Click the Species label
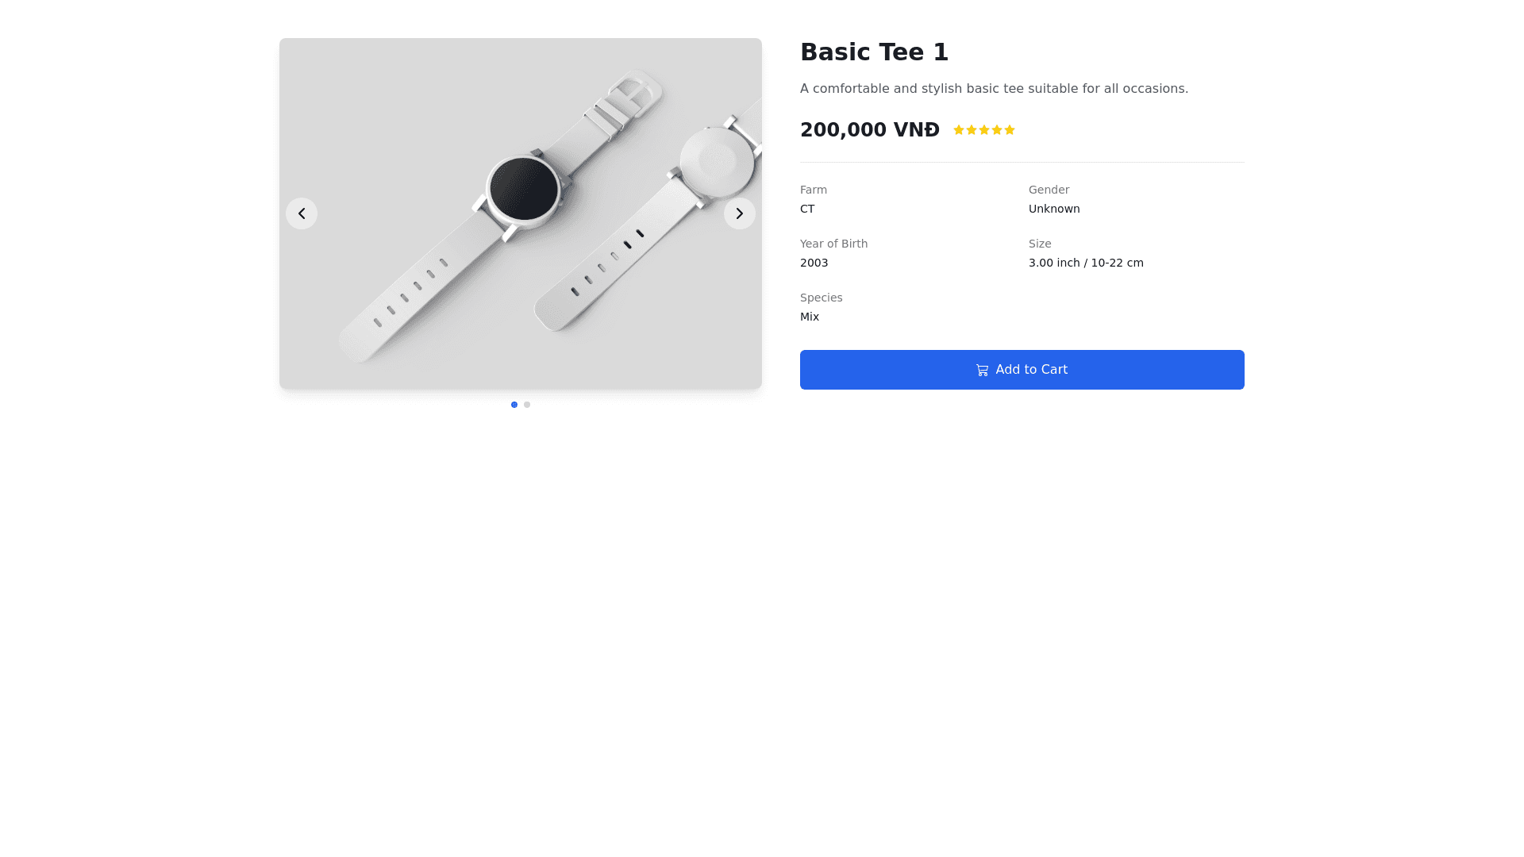The height and width of the screenshot is (857, 1524). [821, 298]
